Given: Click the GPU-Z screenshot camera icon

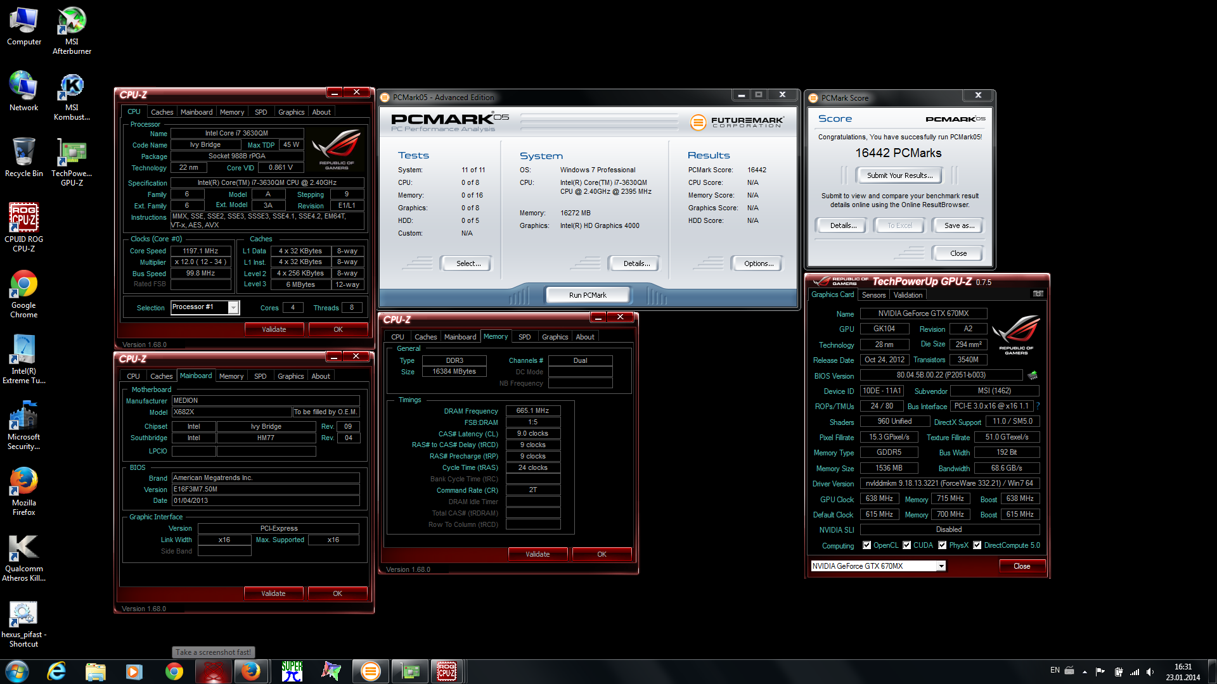Looking at the screenshot, I should pyautogui.click(x=1038, y=294).
